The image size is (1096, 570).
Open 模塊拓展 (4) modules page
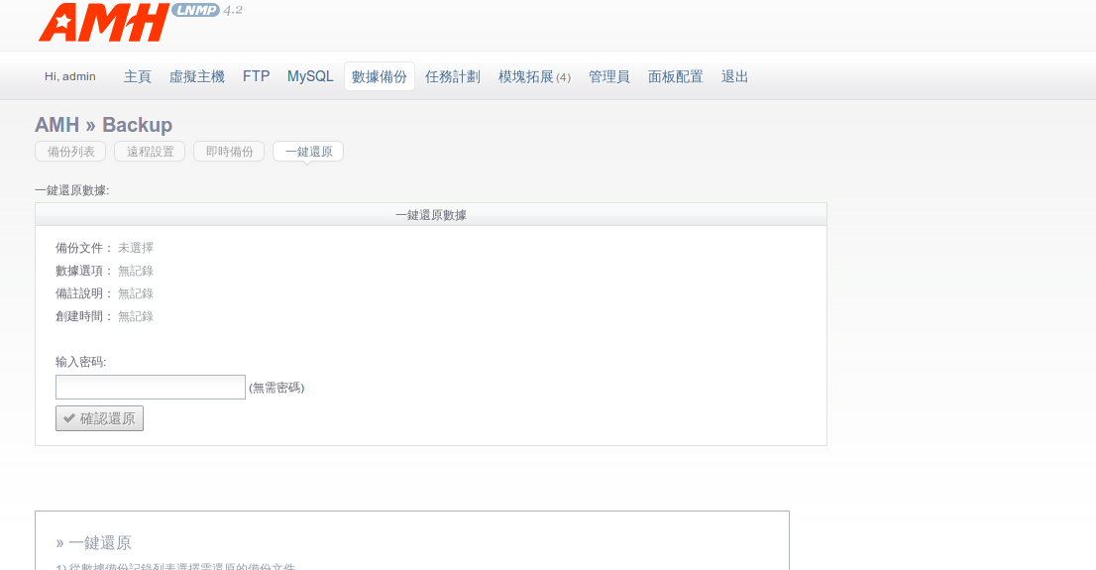pos(534,76)
